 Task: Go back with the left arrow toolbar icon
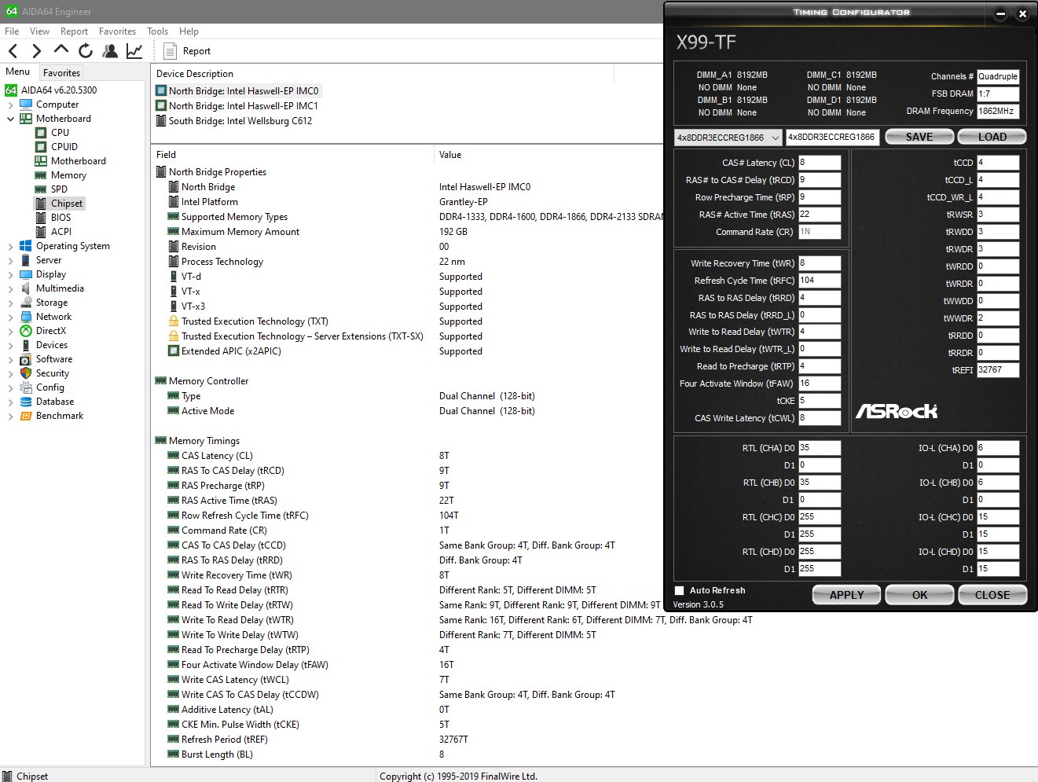(13, 51)
